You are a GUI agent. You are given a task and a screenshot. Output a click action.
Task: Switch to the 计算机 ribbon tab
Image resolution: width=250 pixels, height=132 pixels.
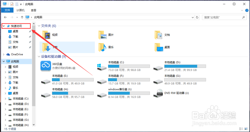coord(20,10)
